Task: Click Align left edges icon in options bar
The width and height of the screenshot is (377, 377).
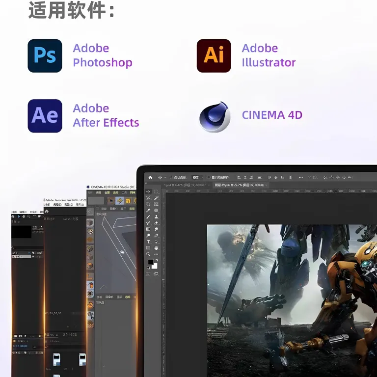Action: 239,177
